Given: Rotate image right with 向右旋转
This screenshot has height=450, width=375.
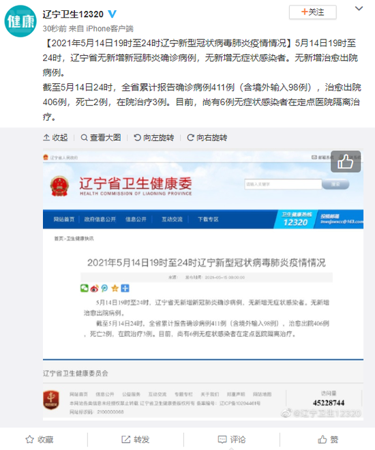Looking at the screenshot, I should 207,138.
